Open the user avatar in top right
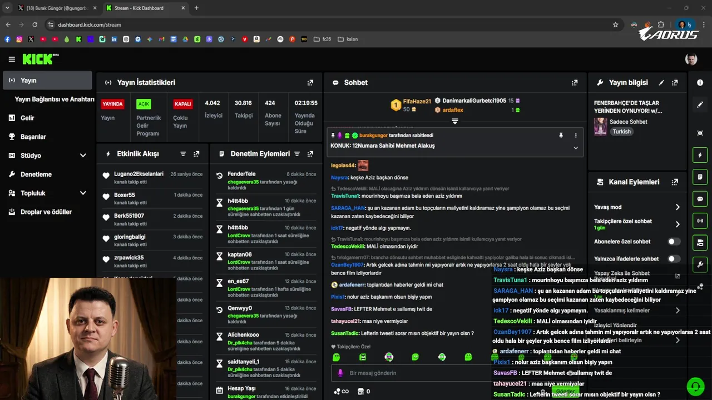Image resolution: width=712 pixels, height=400 pixels. 691,59
